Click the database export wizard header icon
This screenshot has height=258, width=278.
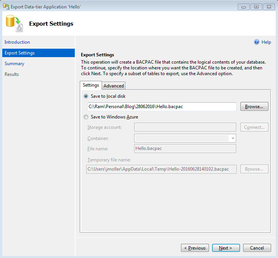(x=15, y=24)
